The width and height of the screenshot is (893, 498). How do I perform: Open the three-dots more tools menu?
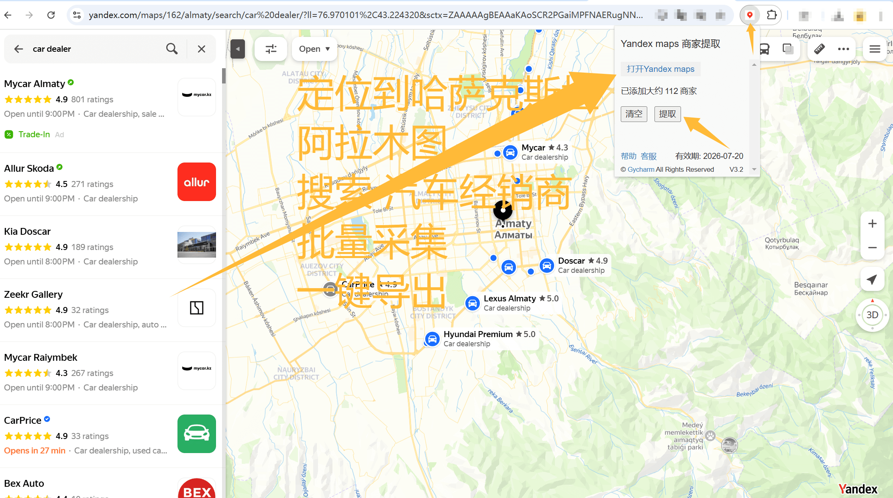point(844,49)
